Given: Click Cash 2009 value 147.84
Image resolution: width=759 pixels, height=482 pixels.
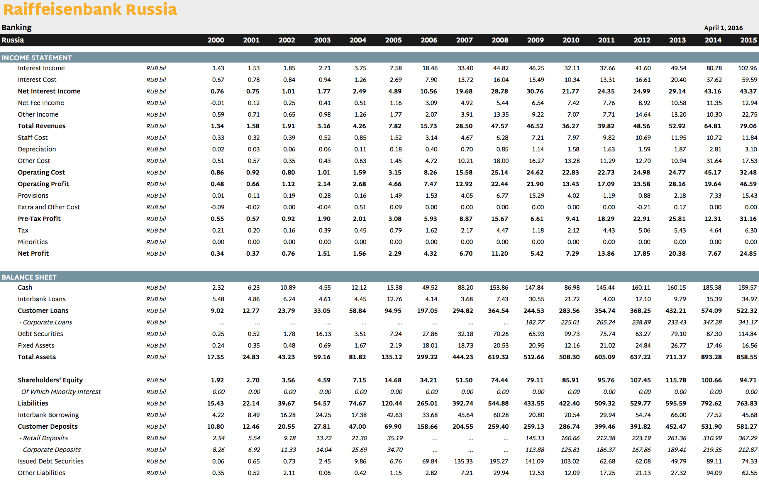Looking at the screenshot, I should pyautogui.click(x=534, y=288).
